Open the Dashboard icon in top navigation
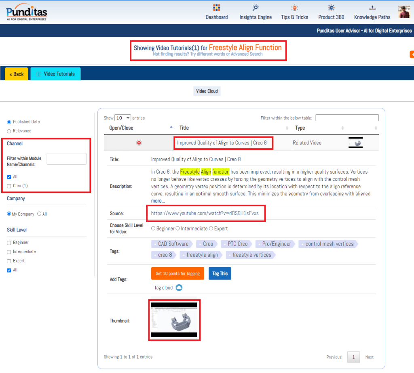Image resolution: width=414 pixels, height=373 pixels. coord(216,8)
